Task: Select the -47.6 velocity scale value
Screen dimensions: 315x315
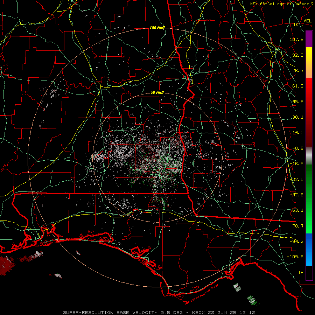Action: click(296, 195)
